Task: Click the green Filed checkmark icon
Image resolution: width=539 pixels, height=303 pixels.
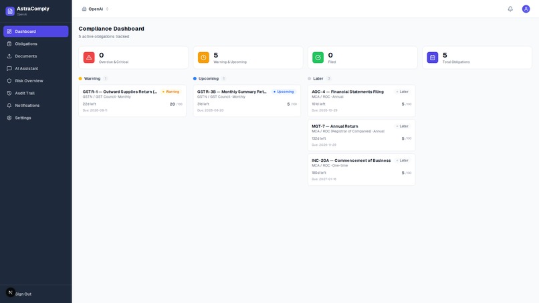Action: click(x=318, y=58)
